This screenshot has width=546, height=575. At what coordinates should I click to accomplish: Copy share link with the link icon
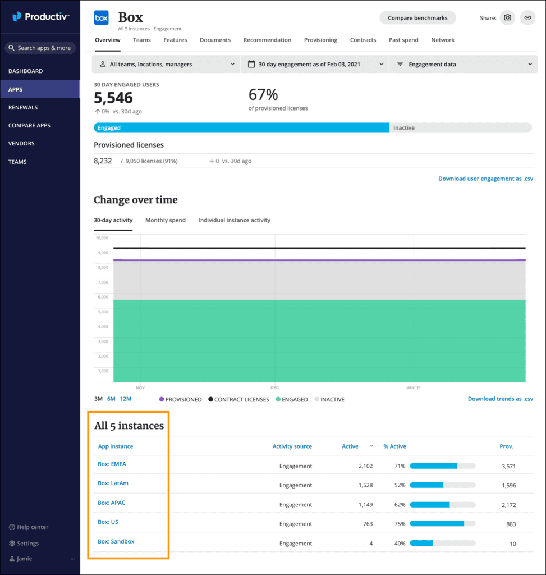pos(527,17)
